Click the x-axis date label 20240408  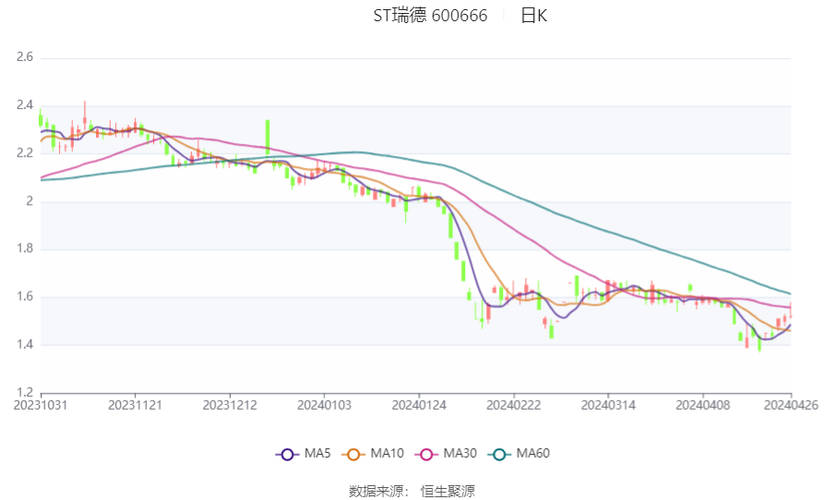tap(702, 406)
